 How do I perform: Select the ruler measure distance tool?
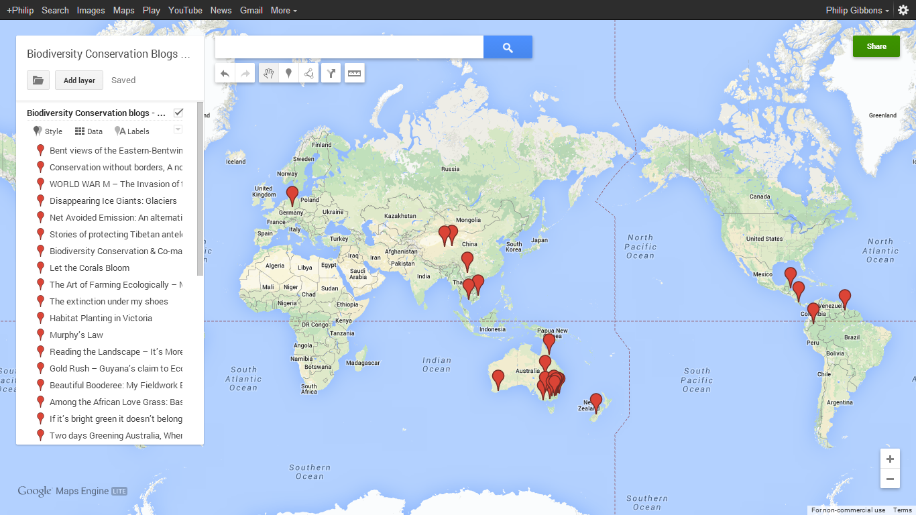coord(355,74)
